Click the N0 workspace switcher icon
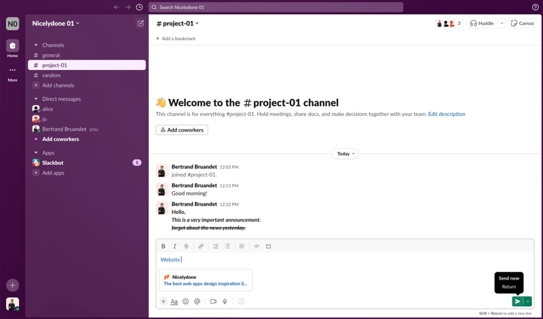 [12, 24]
